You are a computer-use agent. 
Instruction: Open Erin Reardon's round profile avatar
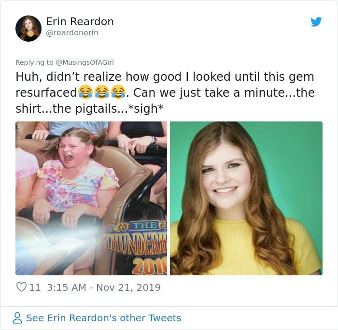point(28,28)
